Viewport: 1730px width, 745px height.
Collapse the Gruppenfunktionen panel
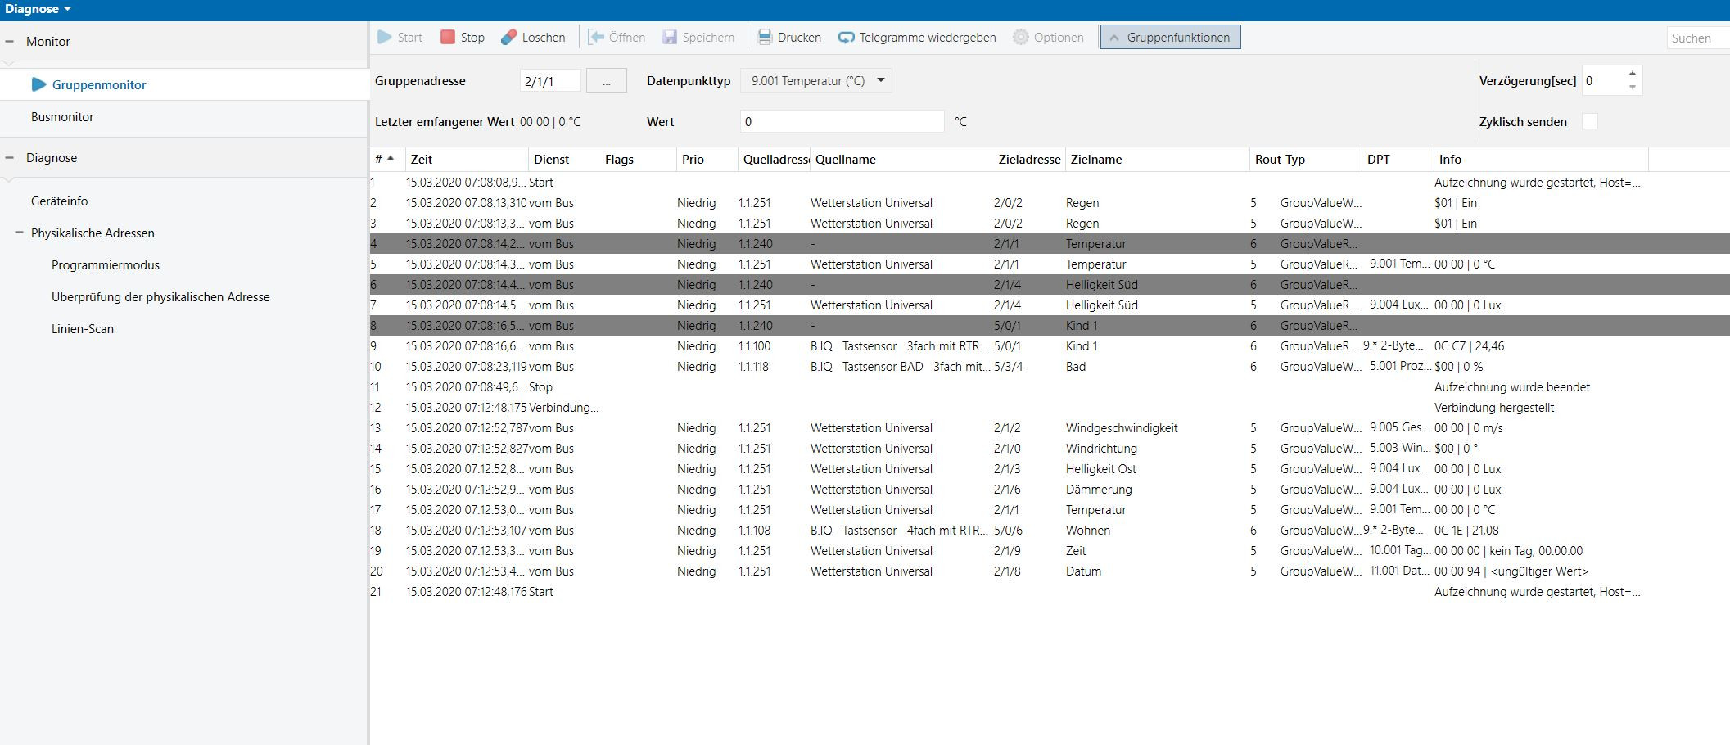tap(1170, 38)
